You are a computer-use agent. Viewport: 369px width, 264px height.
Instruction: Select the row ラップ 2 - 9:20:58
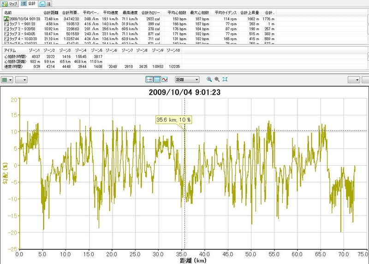[139, 29]
